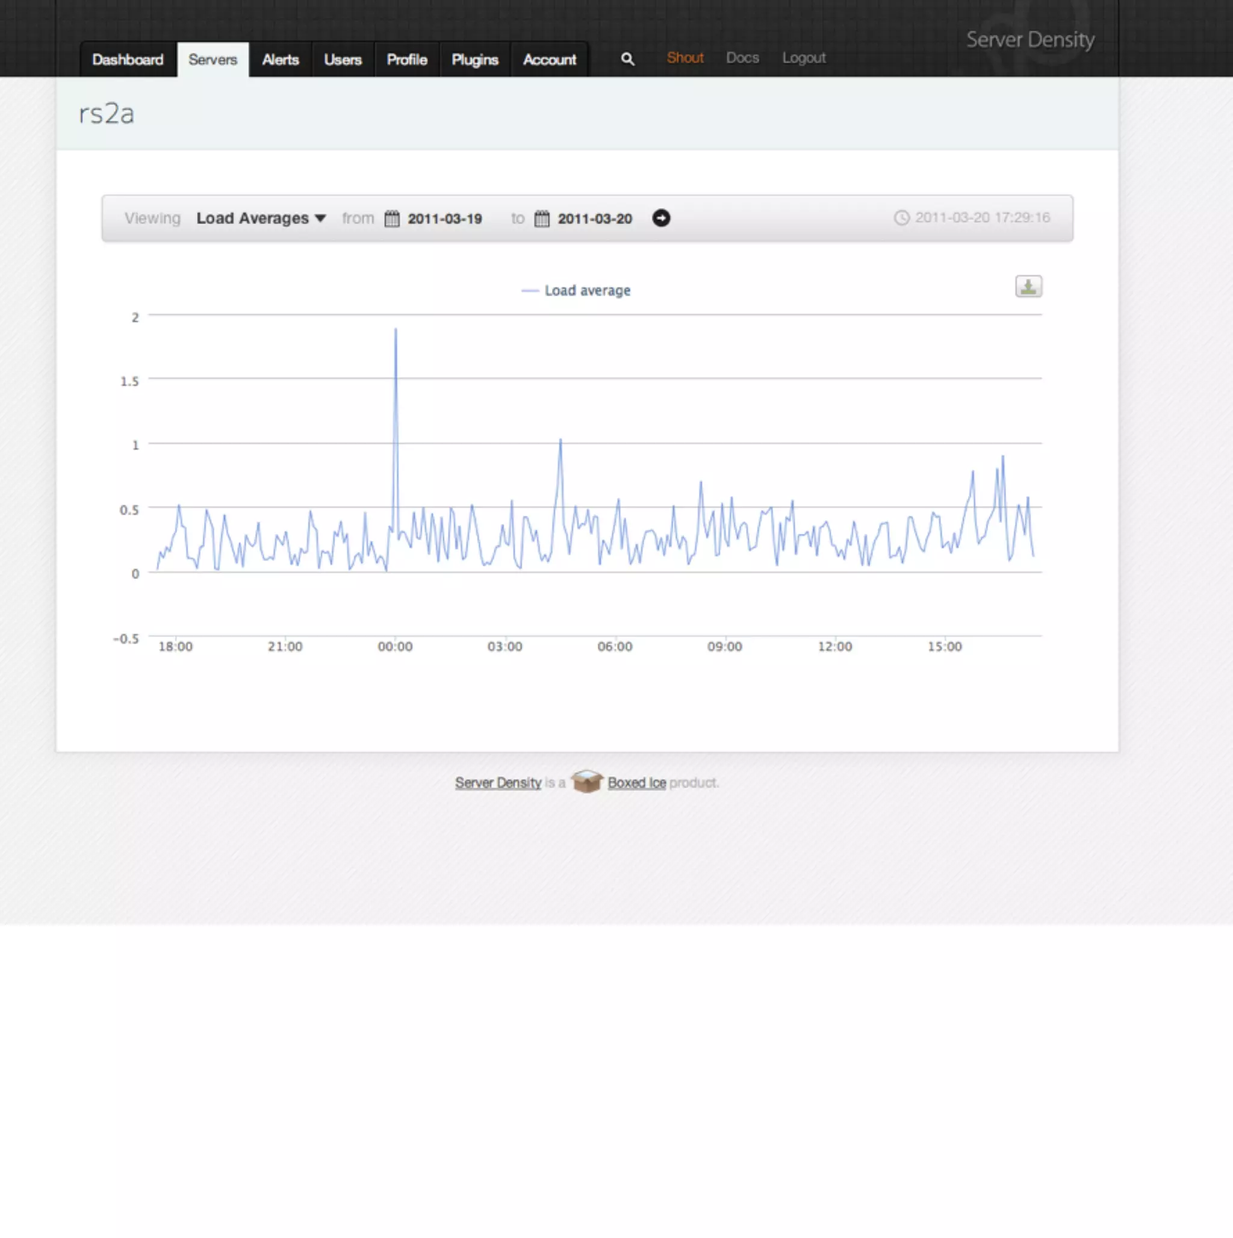Click the 2011-03-19 from date field
The height and width of the screenshot is (1238, 1233).
coord(445,219)
